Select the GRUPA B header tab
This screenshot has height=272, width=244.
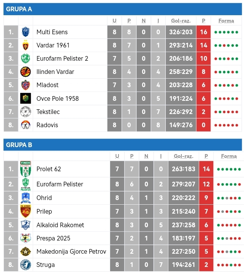[19, 145]
